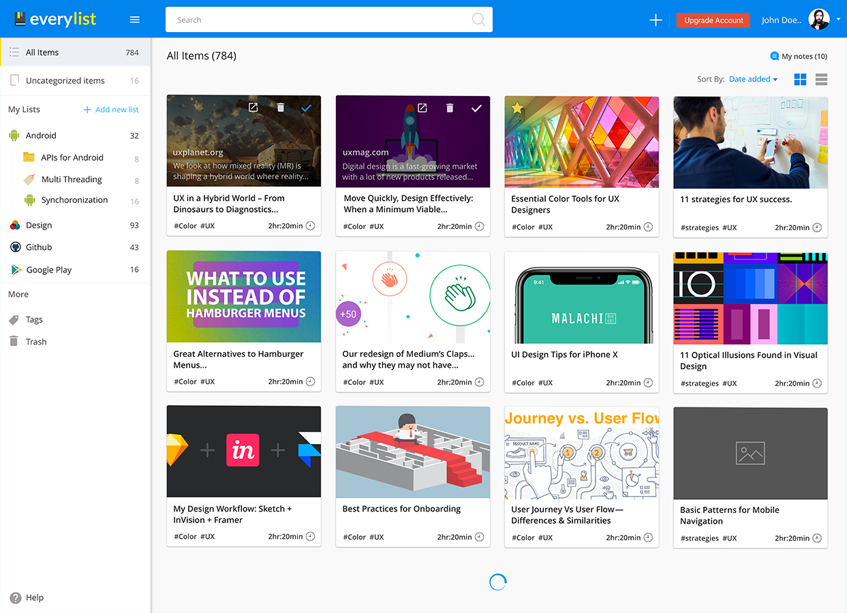Click the plus add item icon
The height and width of the screenshot is (613, 847).
656,20
